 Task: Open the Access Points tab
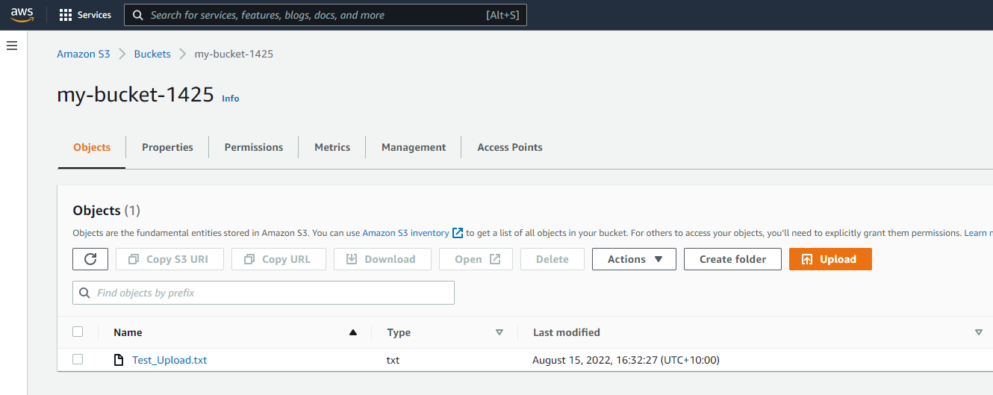[x=510, y=147]
